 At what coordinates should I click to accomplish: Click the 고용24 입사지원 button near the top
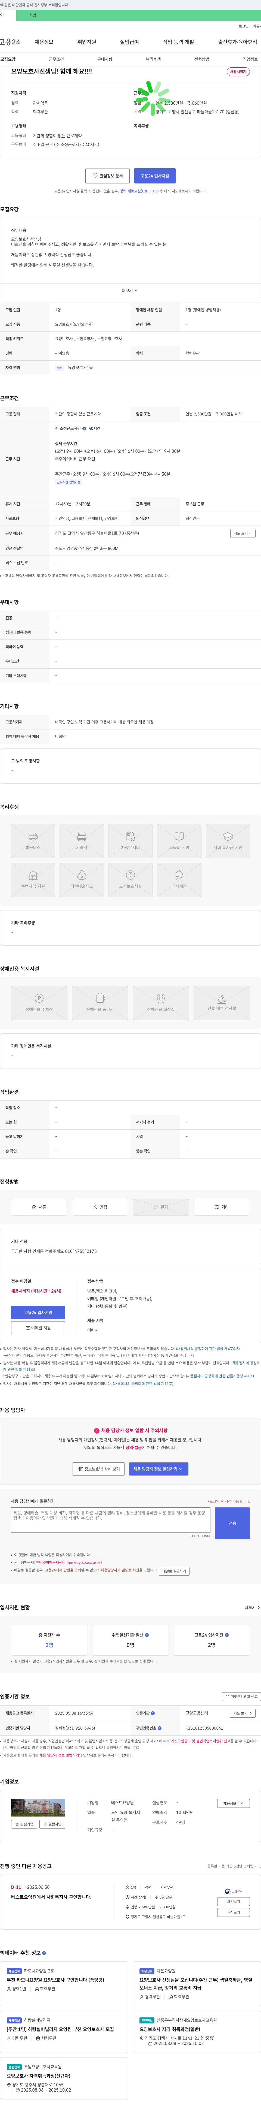coord(155,176)
